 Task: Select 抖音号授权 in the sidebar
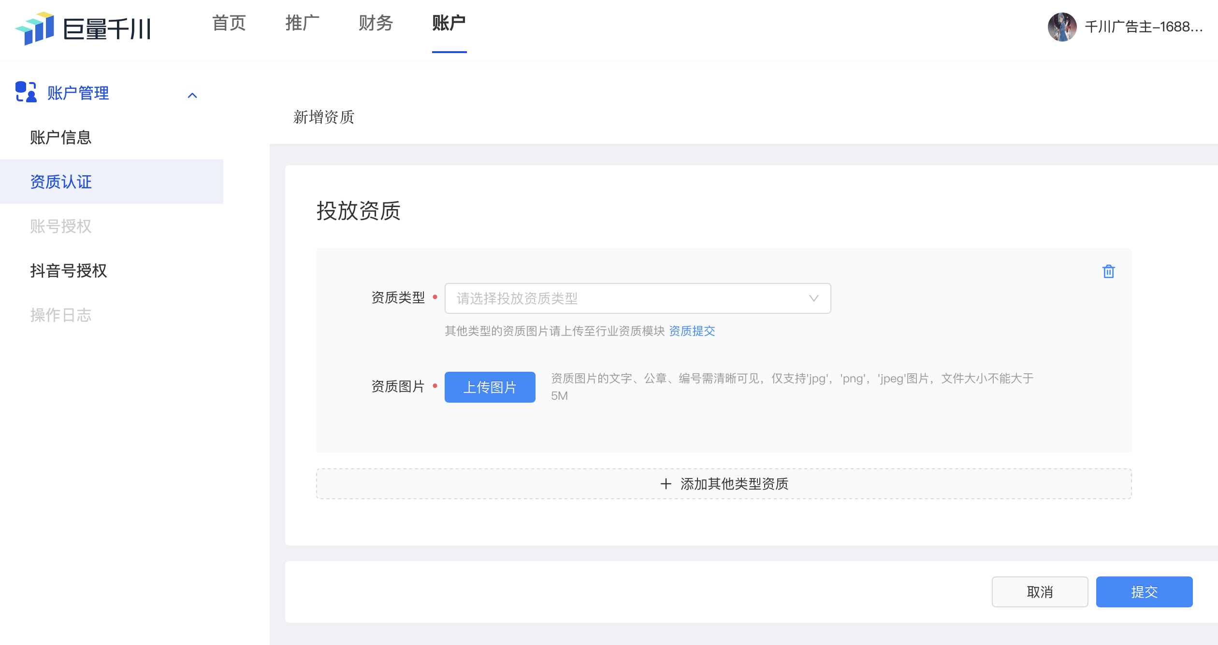click(x=69, y=271)
